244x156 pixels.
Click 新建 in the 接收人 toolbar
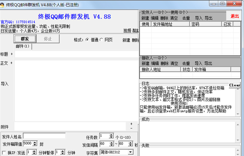pyautogui.click(x=145, y=63)
